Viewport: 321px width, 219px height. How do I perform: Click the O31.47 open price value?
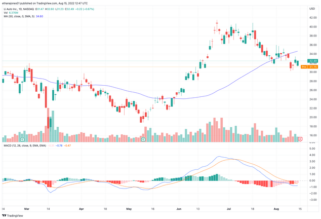pos(39,9)
